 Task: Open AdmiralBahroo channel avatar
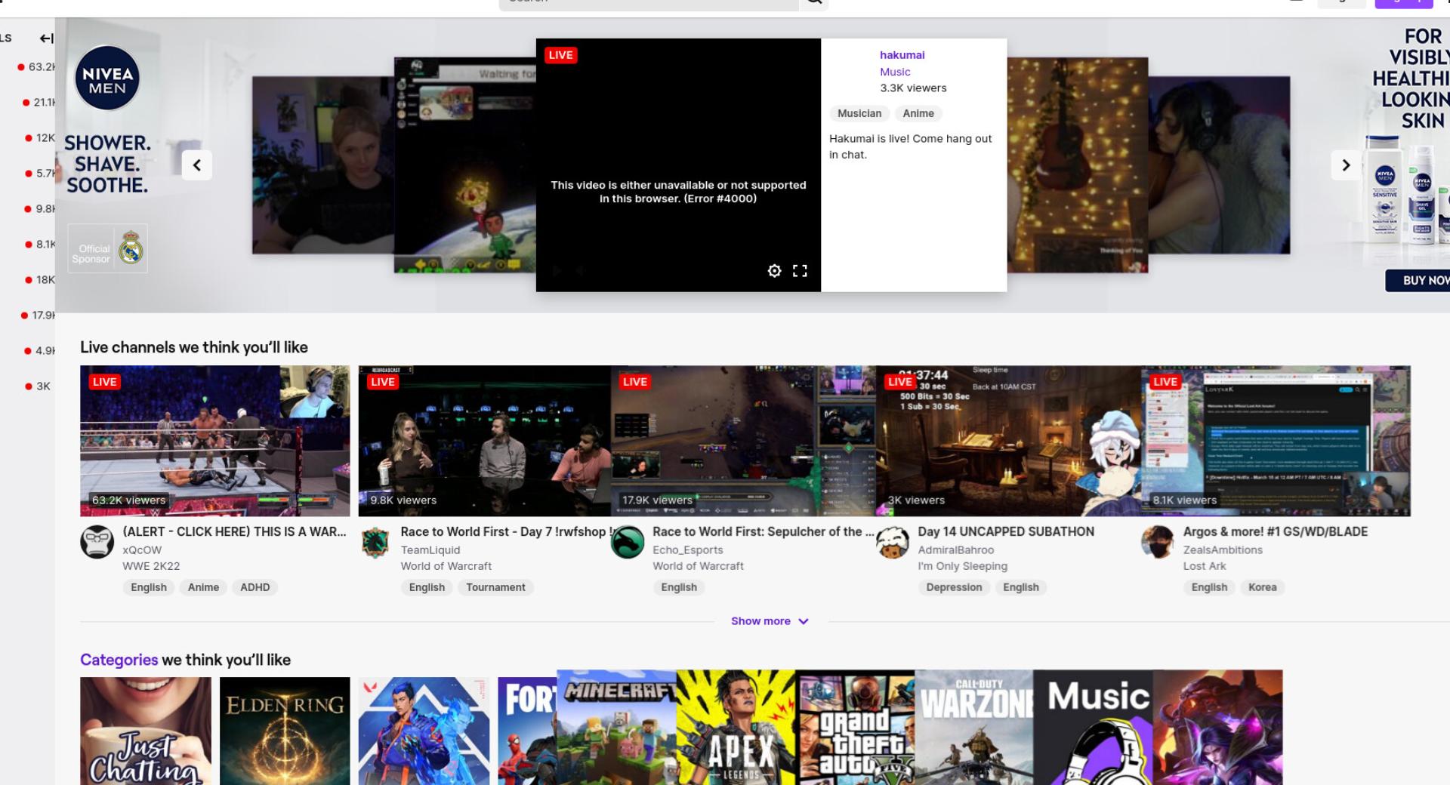(892, 542)
